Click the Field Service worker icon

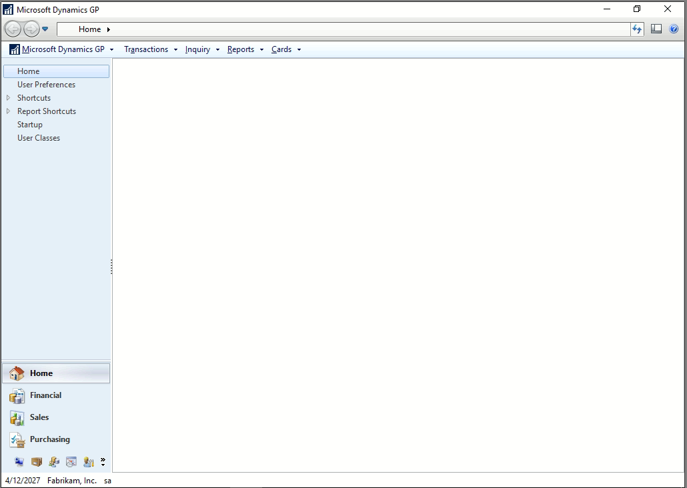88,462
